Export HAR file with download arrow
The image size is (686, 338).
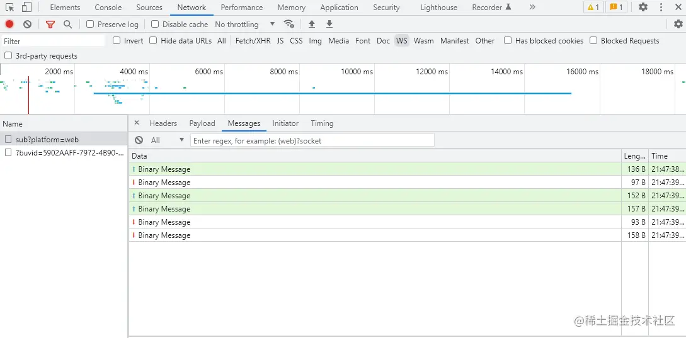[x=329, y=24]
